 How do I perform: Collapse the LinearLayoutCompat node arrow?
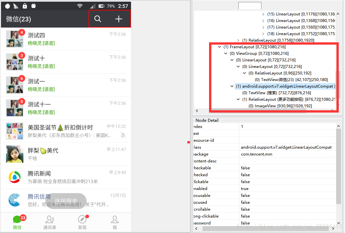coord(232,86)
